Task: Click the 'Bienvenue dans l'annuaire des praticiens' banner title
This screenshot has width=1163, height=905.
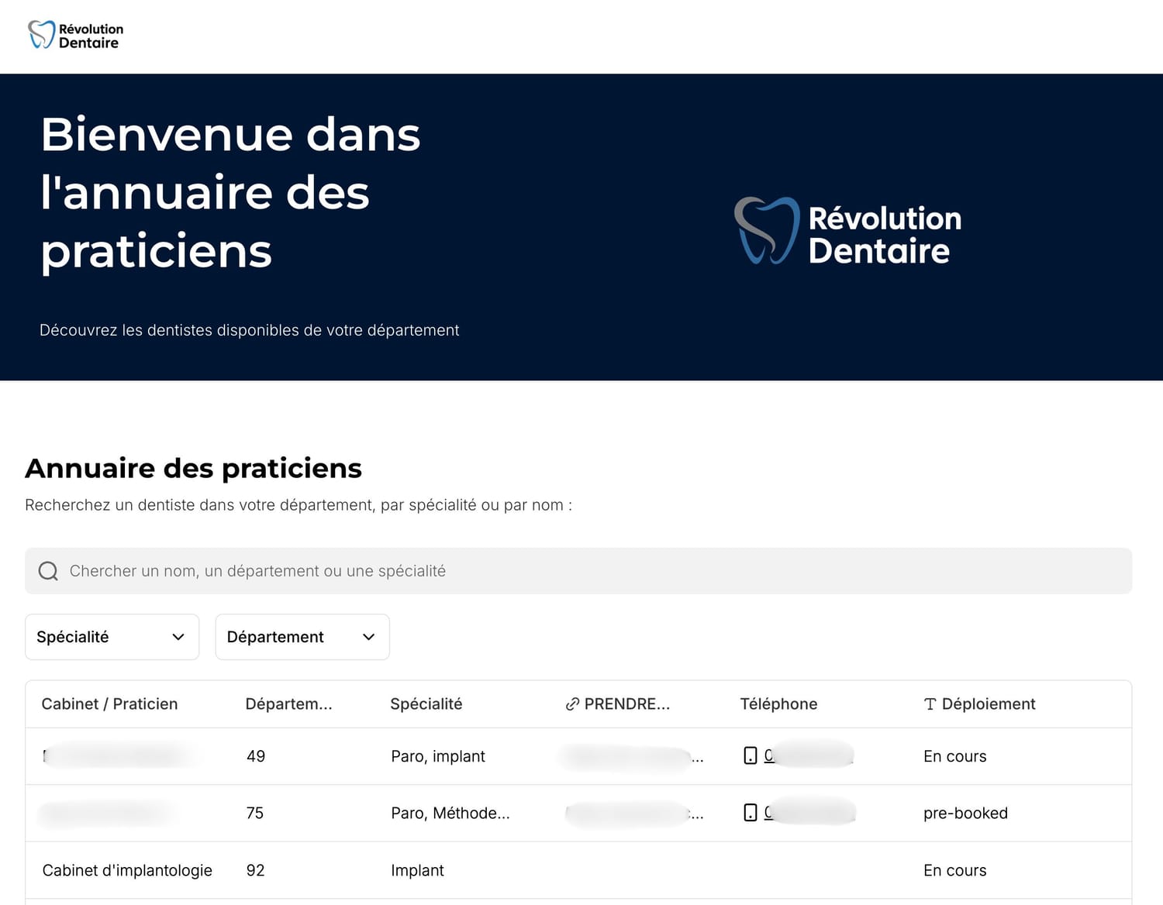Action: [231, 192]
